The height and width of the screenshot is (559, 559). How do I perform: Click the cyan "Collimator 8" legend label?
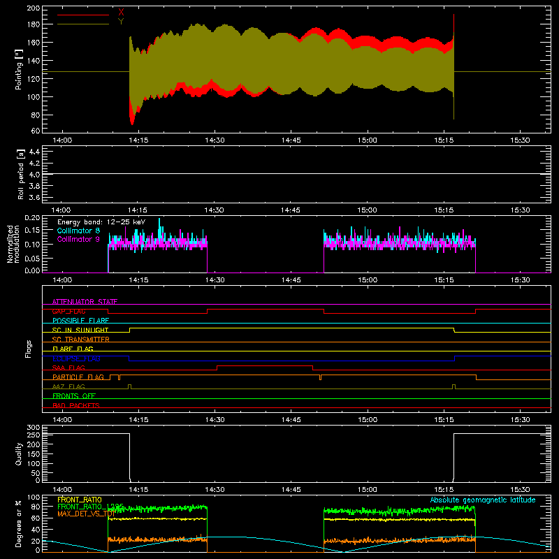coord(78,231)
